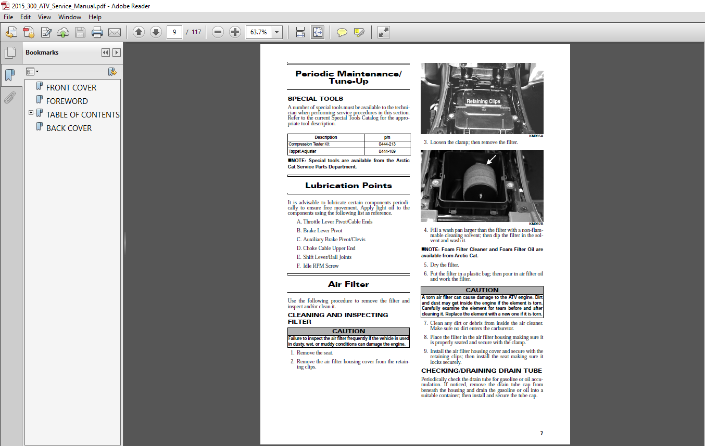Go to previous page with up arrow
The image size is (705, 446).
[x=139, y=32]
